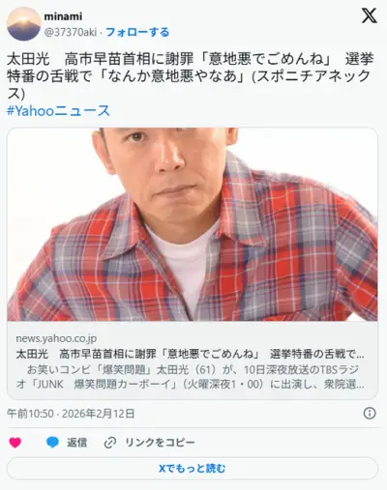Read more with Xでもっと読む button
Screen dimensions: 387x490
pyautogui.click(x=193, y=468)
